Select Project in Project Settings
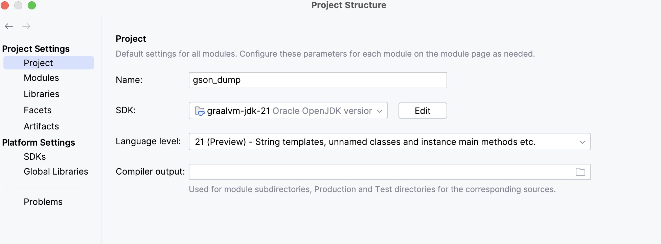 click(38, 63)
